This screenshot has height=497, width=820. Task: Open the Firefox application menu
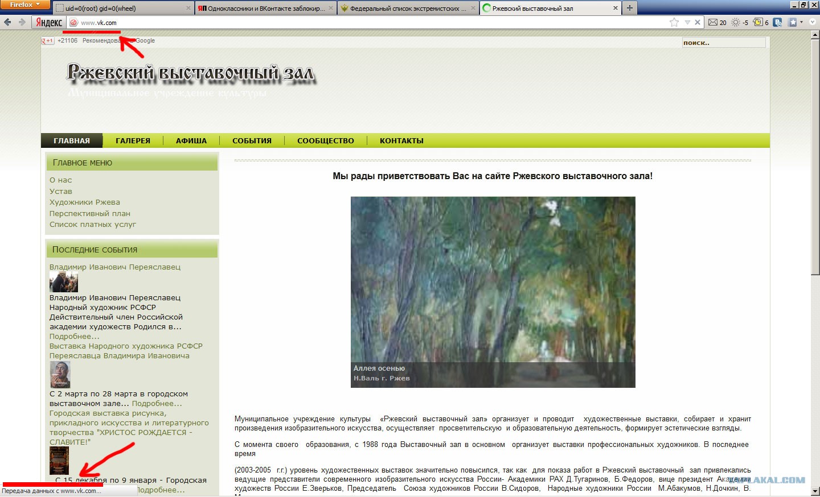pyautogui.click(x=25, y=5)
